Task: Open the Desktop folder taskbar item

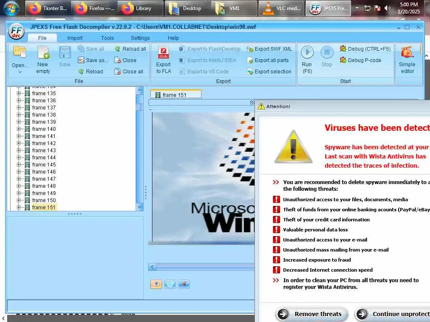Action: pos(188,8)
